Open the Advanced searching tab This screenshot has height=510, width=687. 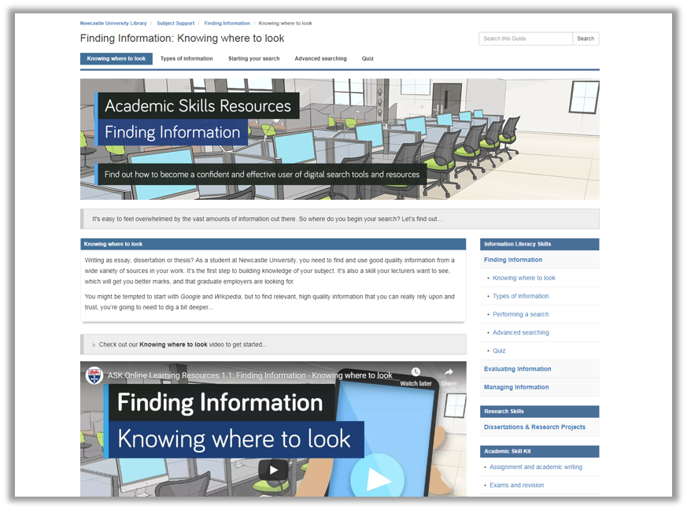coord(320,59)
